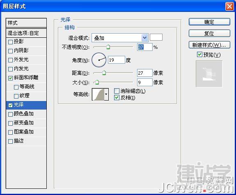This screenshot has height=195, width=236.
Task: Click the 确定 button
Action: [x=209, y=22]
